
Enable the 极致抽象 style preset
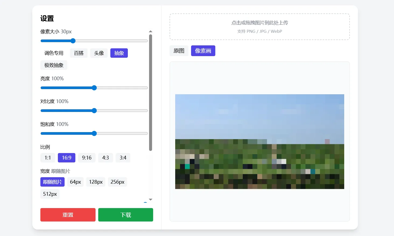pos(54,65)
